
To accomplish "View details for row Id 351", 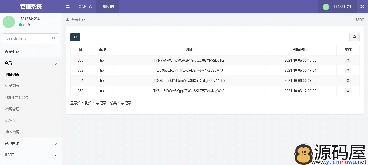I will [x=348, y=80].
